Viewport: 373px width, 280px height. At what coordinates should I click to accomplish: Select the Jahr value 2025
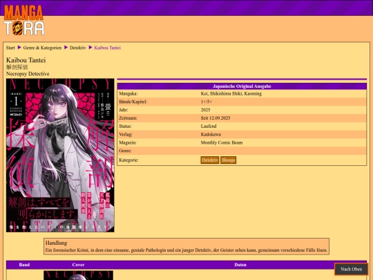point(206,110)
